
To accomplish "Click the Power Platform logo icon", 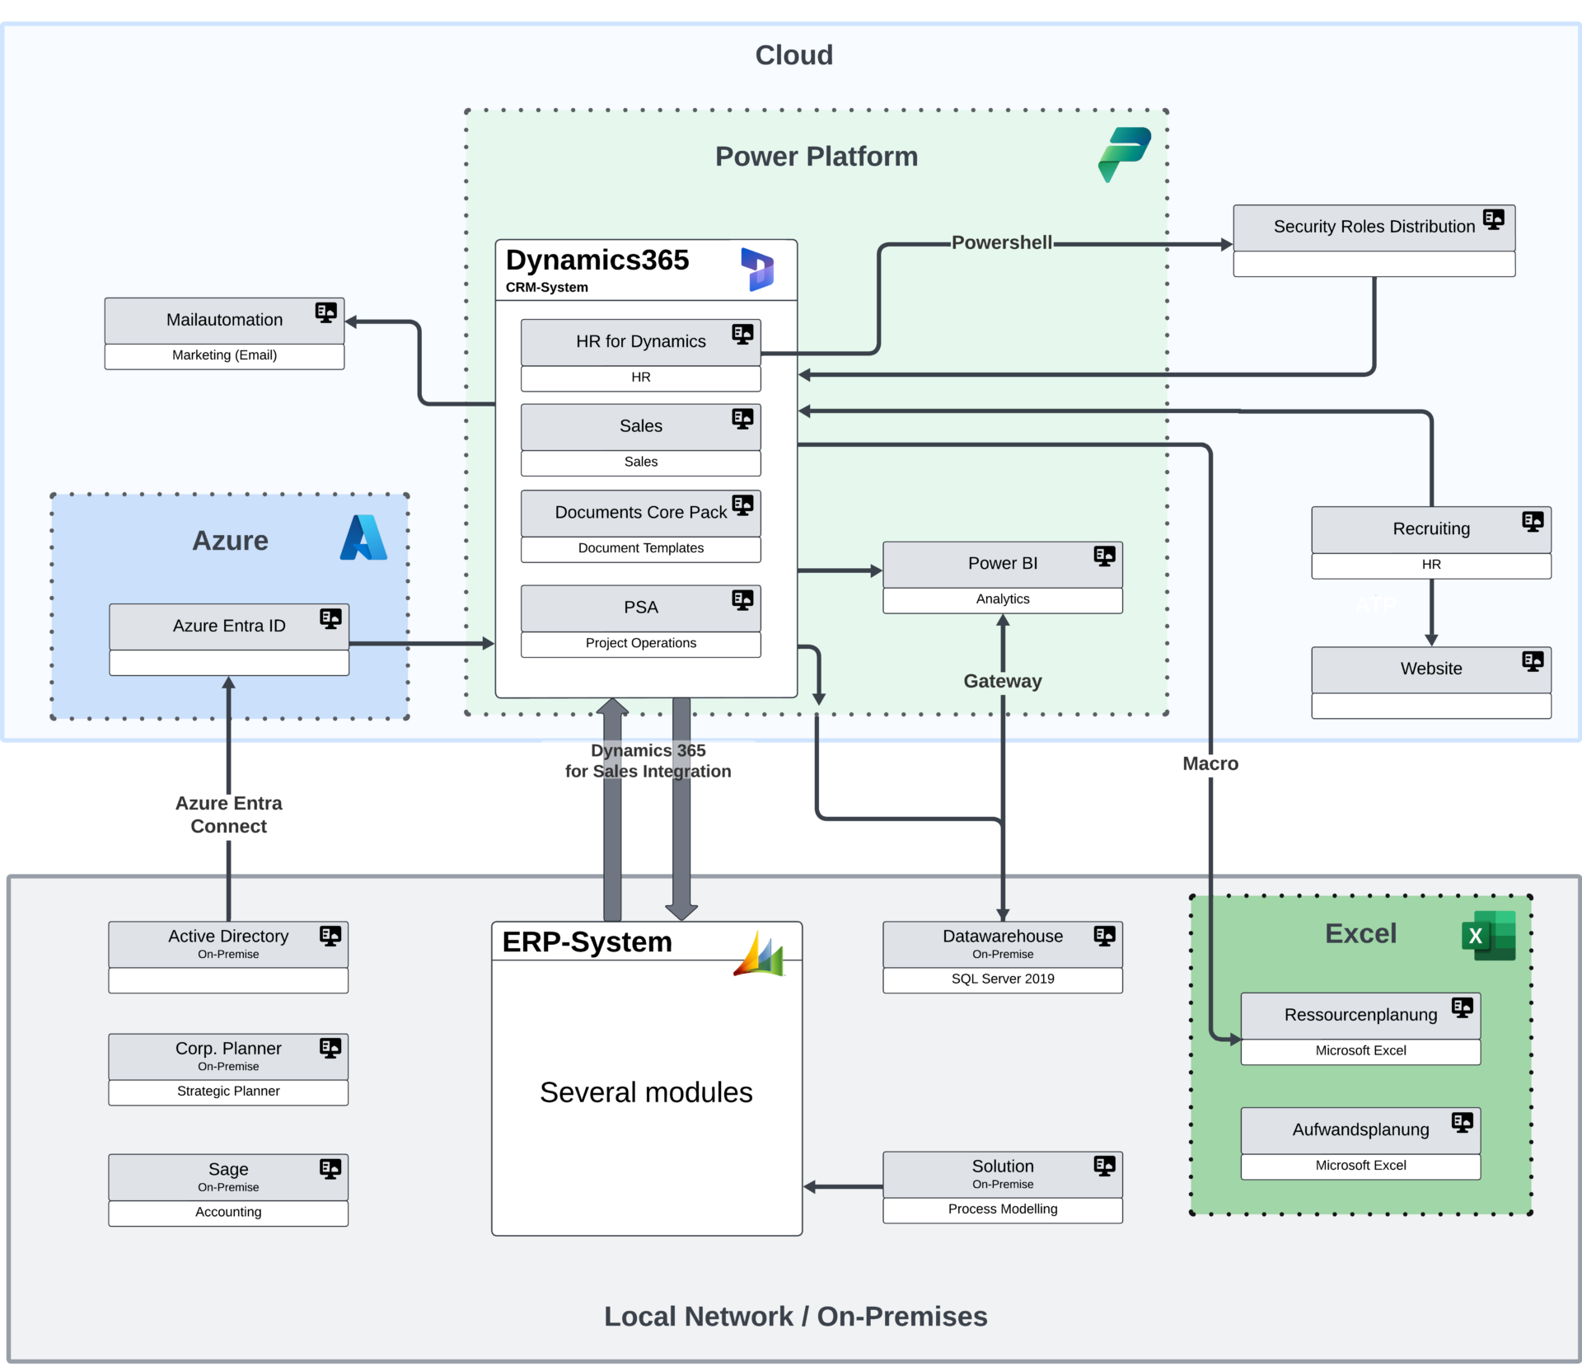I will 1125,155.
